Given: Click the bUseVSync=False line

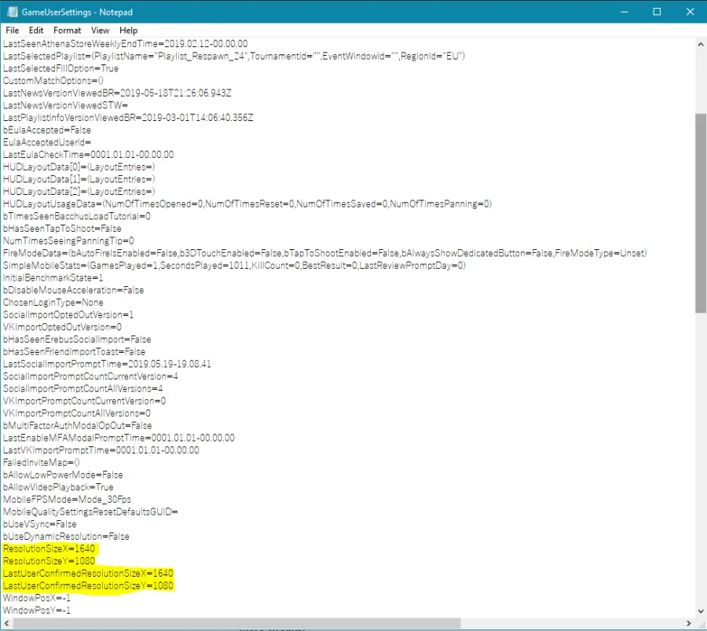Looking at the screenshot, I should 40,524.
